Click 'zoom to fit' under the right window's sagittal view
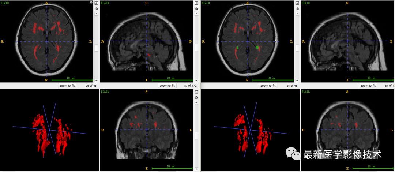 pos(368,86)
